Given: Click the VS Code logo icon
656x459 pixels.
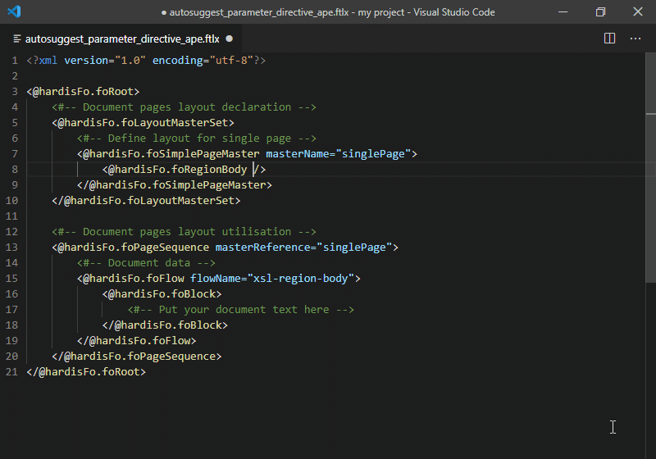Looking at the screenshot, I should coord(14,11).
